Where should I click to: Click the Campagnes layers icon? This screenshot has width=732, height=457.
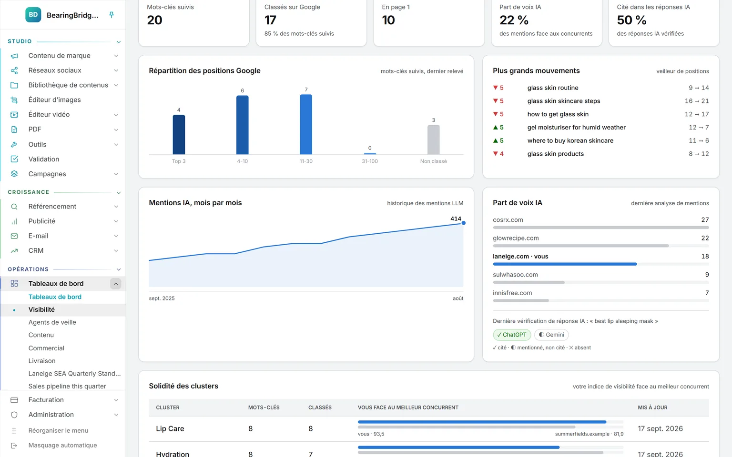pyautogui.click(x=14, y=174)
